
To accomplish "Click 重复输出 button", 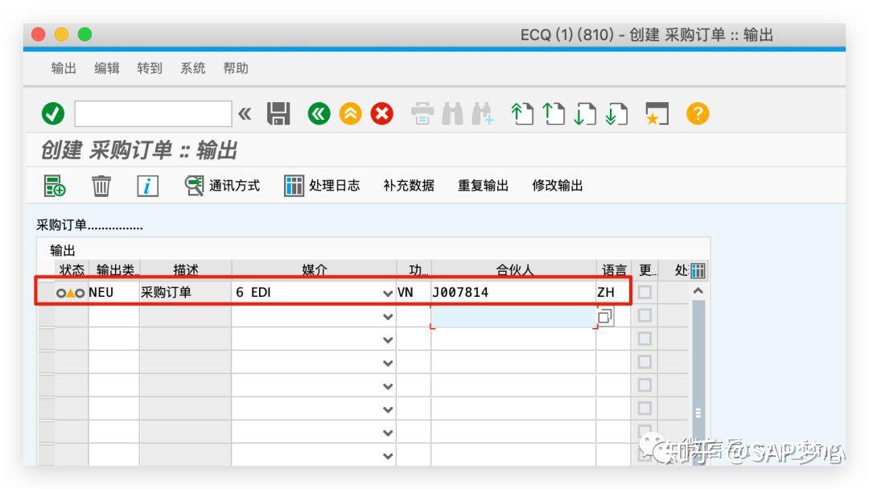I will coord(483,186).
